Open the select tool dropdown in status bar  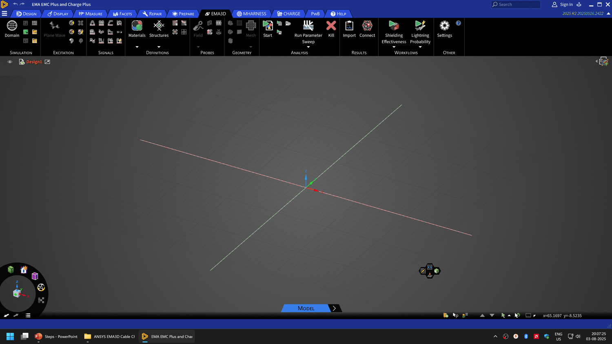click(x=509, y=315)
